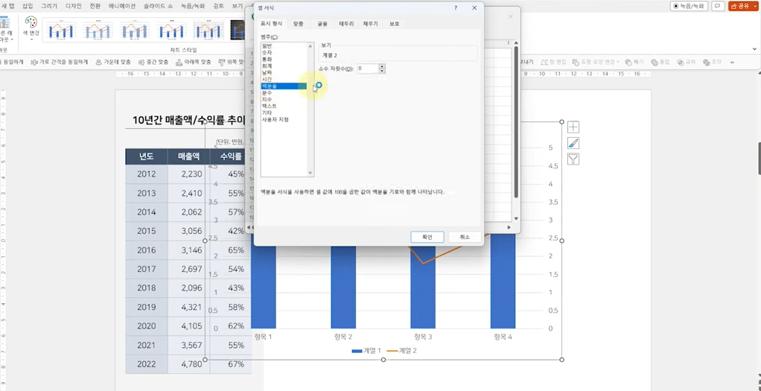Switch to the 테두리 tab
Viewport: 761px width, 391px height.
coord(346,24)
